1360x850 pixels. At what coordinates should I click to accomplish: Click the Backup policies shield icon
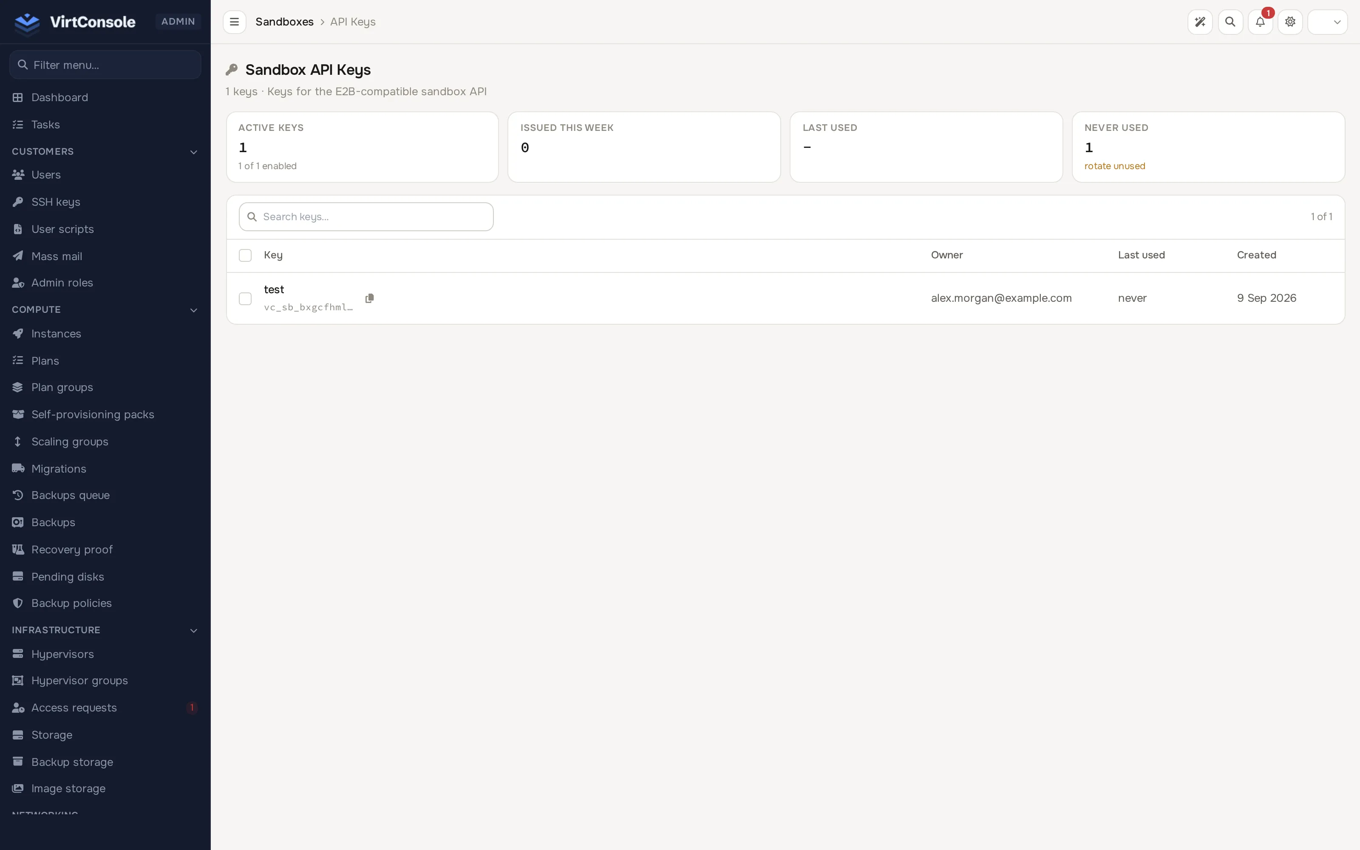(x=18, y=603)
